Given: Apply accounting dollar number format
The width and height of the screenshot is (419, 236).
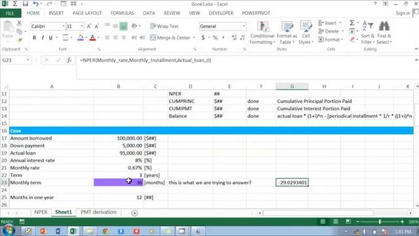Looking at the screenshot, I should click(203, 38).
